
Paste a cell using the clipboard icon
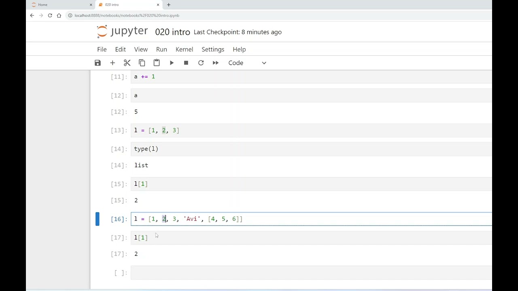pyautogui.click(x=157, y=63)
